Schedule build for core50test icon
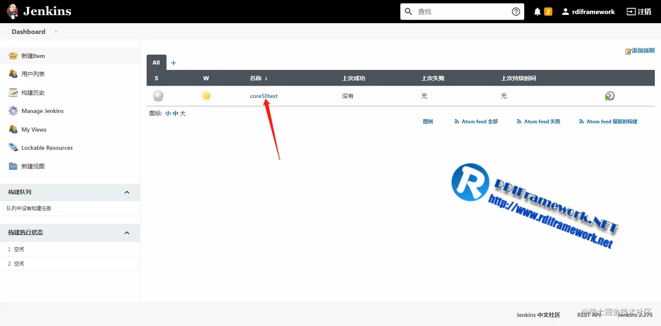The height and width of the screenshot is (326, 661). pos(610,96)
